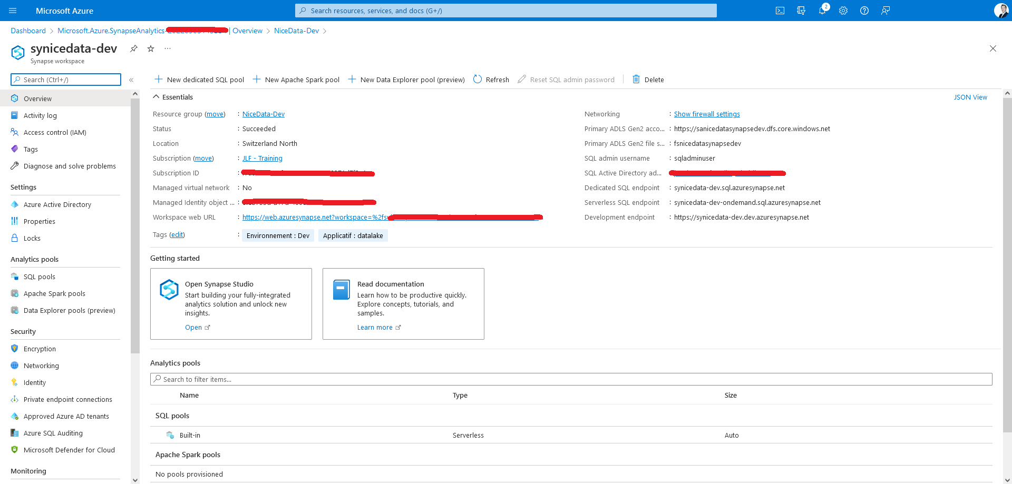Click New Data Explorer pool (preview)
The image size is (1012, 484).
click(x=406, y=80)
